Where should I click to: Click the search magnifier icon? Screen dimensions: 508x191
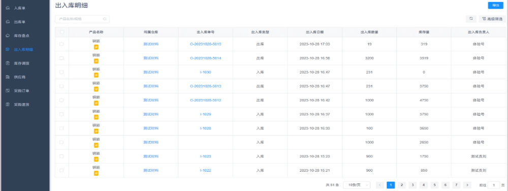105,19
